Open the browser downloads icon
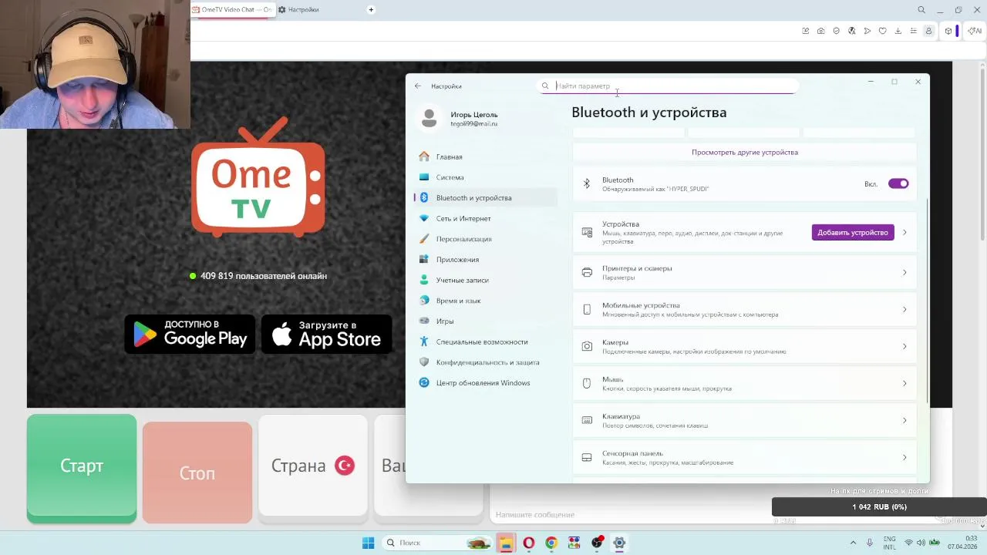The height and width of the screenshot is (555, 987). click(x=898, y=31)
